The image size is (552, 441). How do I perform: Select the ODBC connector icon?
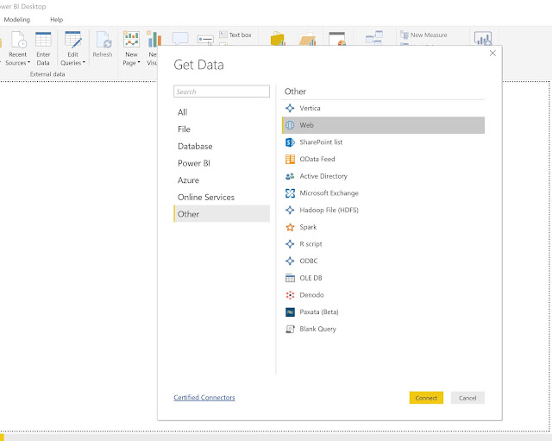(290, 261)
